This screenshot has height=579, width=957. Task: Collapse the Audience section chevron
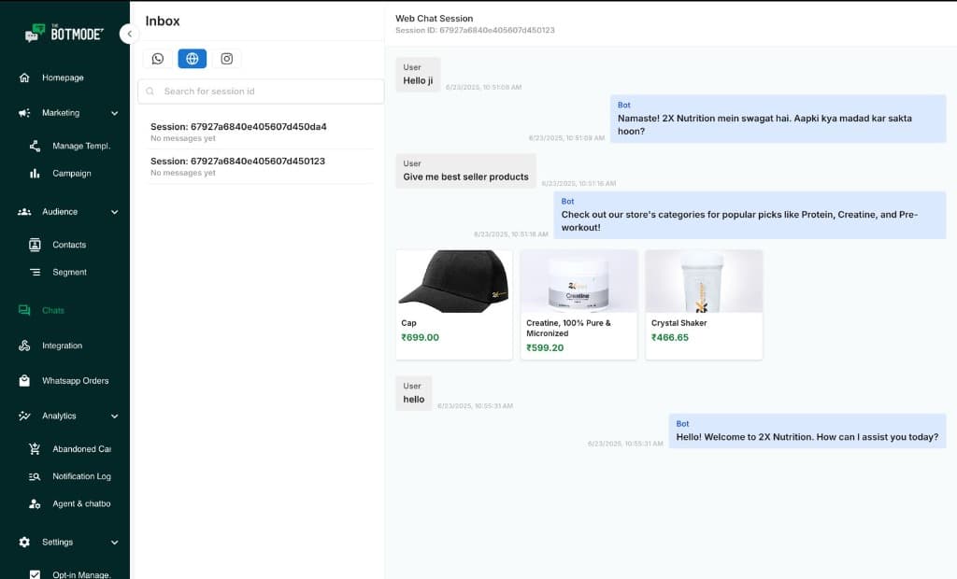click(116, 212)
